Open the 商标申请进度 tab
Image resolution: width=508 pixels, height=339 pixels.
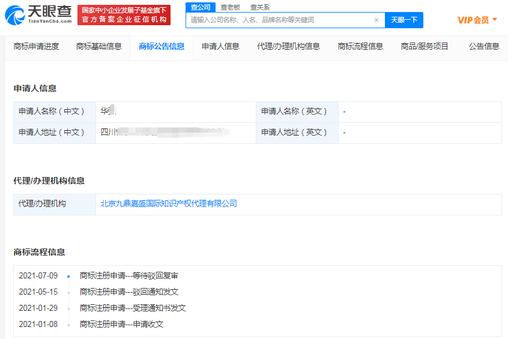[x=36, y=46]
